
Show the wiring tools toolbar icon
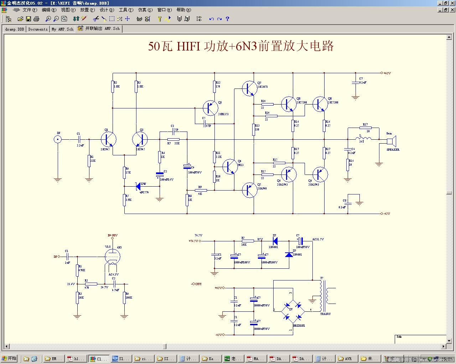click(x=147, y=18)
